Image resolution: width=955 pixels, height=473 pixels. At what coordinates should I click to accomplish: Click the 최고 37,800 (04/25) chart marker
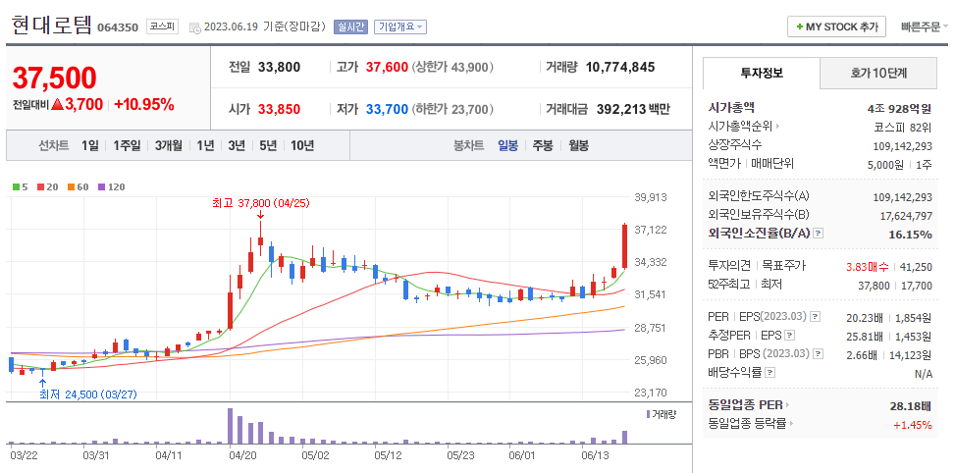pyautogui.click(x=261, y=203)
